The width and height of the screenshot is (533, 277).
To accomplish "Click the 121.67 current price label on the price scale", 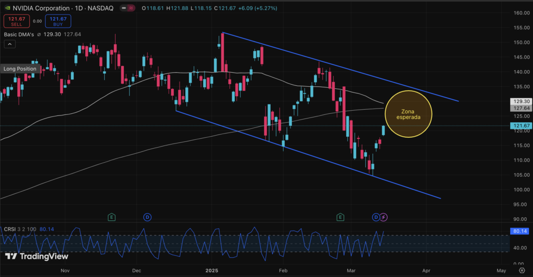I will (521, 126).
